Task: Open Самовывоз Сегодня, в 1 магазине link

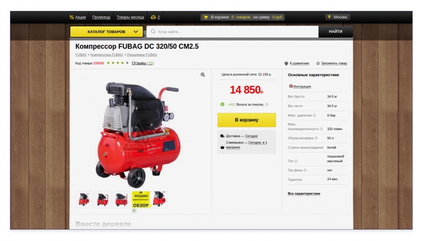Action: click(247, 145)
